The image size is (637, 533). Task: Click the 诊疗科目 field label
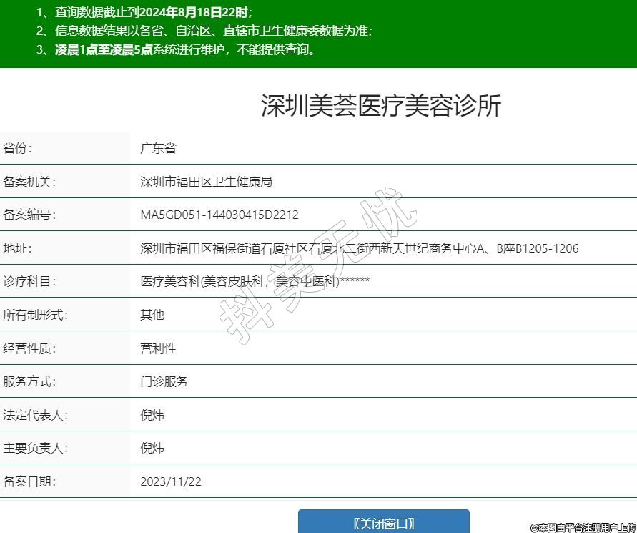tap(29, 282)
